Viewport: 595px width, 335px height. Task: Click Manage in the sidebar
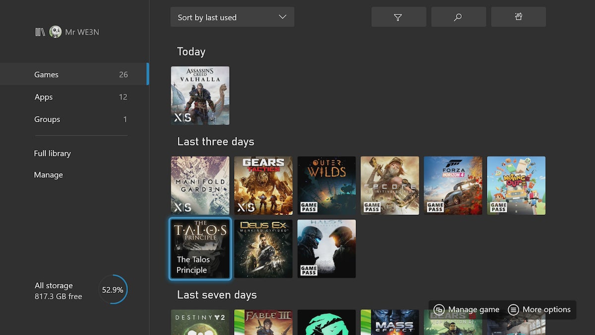48,175
